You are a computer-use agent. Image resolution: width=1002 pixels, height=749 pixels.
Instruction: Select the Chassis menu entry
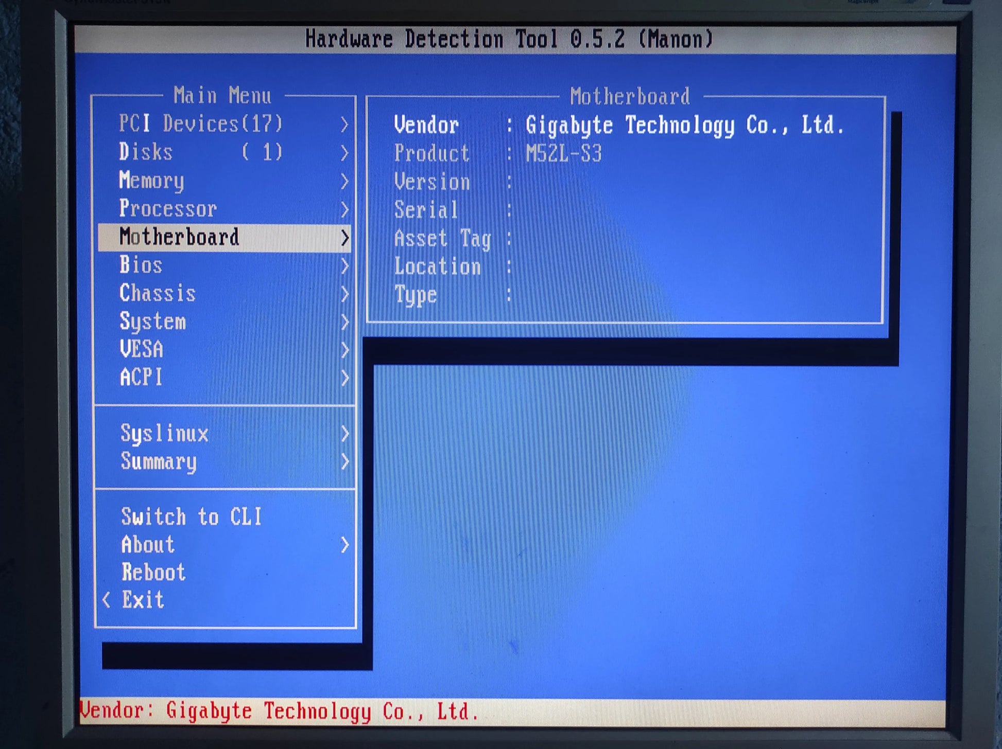click(x=224, y=294)
